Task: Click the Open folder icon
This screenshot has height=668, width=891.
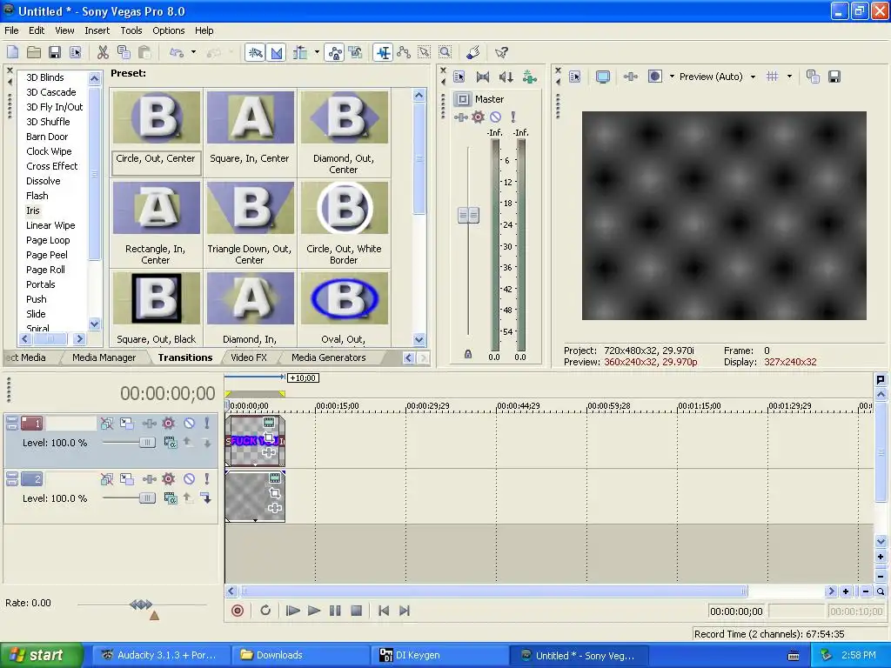Action: pyautogui.click(x=34, y=52)
